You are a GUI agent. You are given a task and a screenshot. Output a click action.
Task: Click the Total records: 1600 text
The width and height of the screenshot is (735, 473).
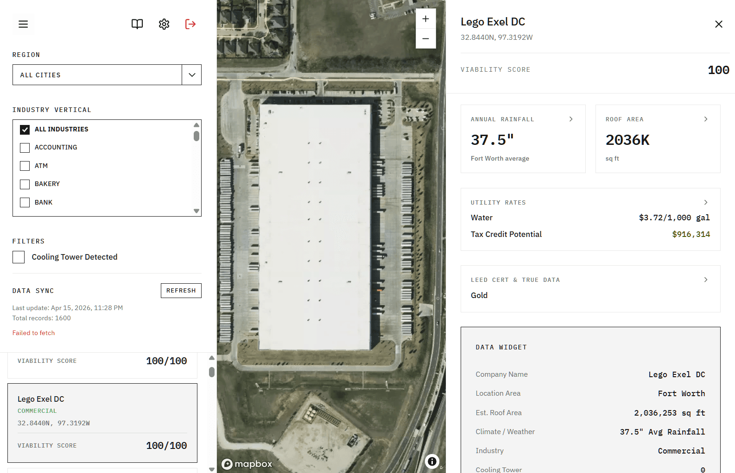pyautogui.click(x=42, y=318)
